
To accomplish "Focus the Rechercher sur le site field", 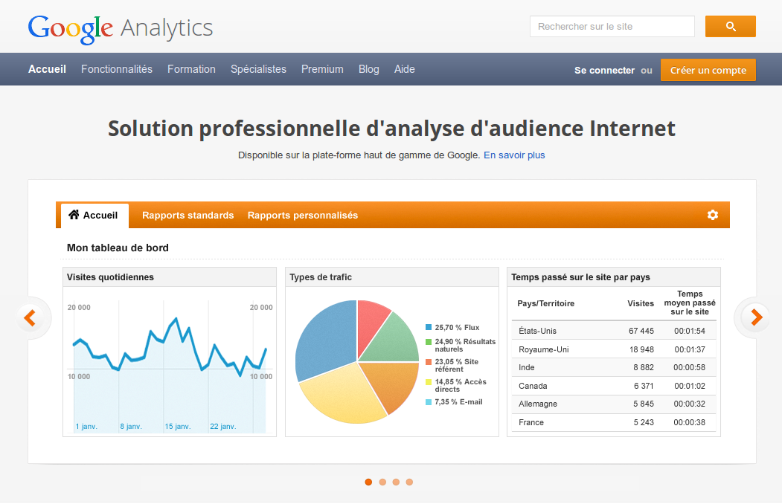I will [x=612, y=27].
